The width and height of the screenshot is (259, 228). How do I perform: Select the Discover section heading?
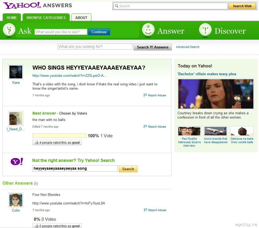[x=230, y=31]
